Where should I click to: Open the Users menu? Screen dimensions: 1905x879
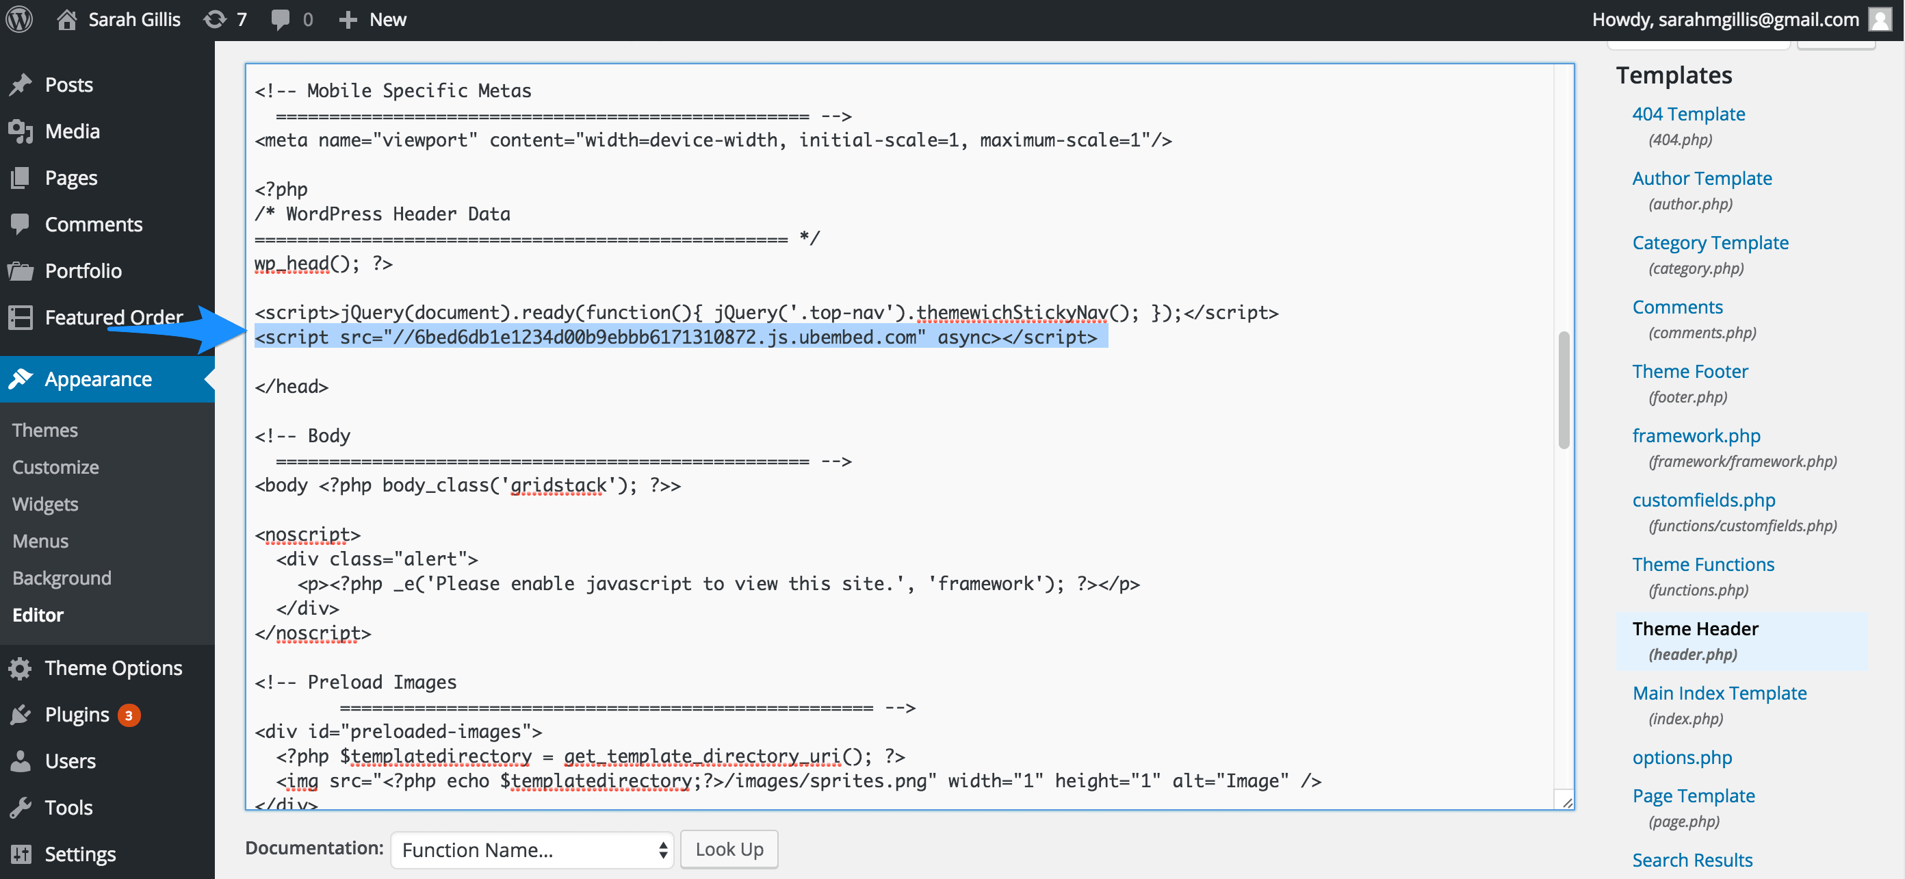click(x=70, y=761)
